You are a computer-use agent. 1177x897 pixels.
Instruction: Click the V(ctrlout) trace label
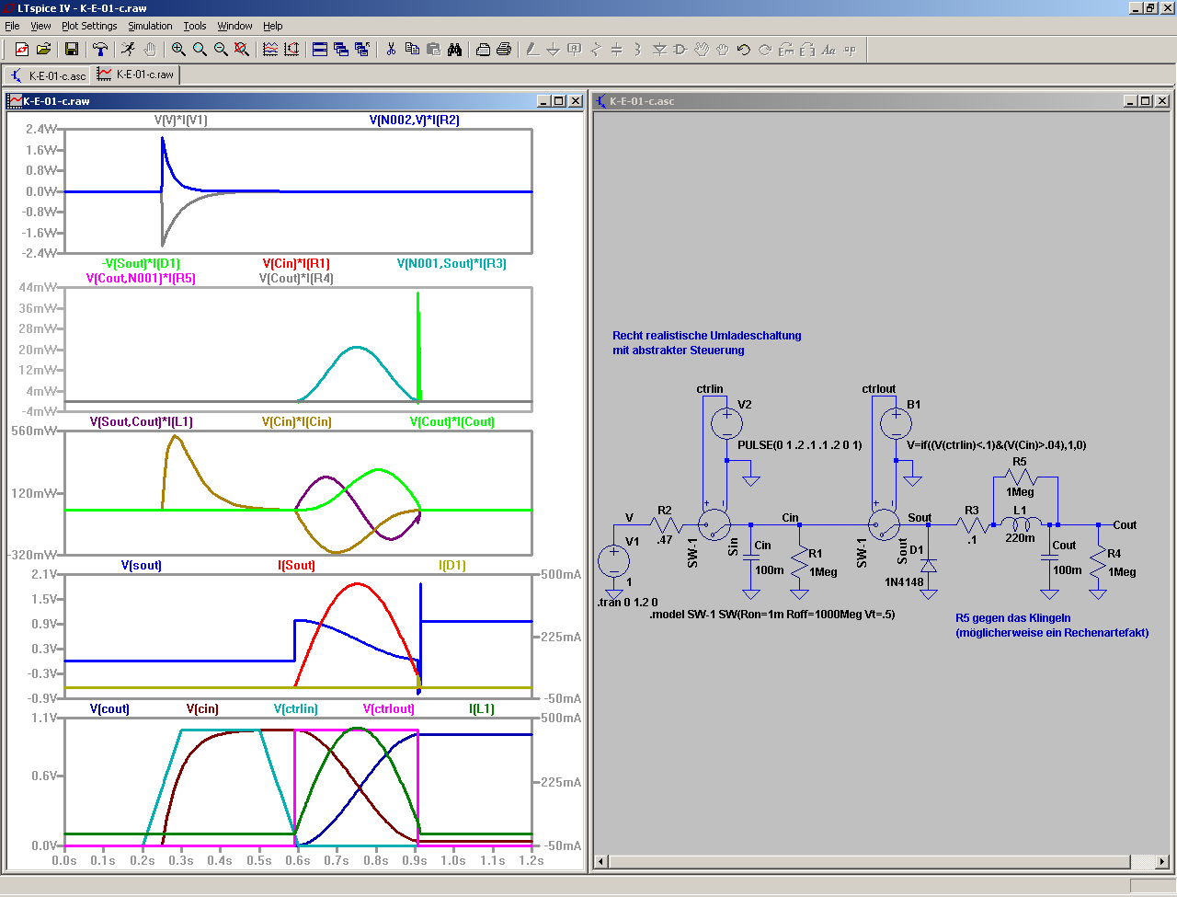tap(388, 709)
